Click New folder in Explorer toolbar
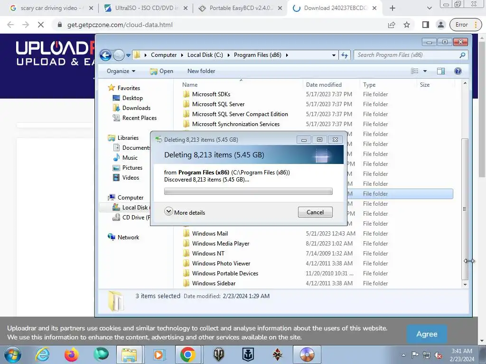Viewport: 486px width, 364px height. [201, 71]
